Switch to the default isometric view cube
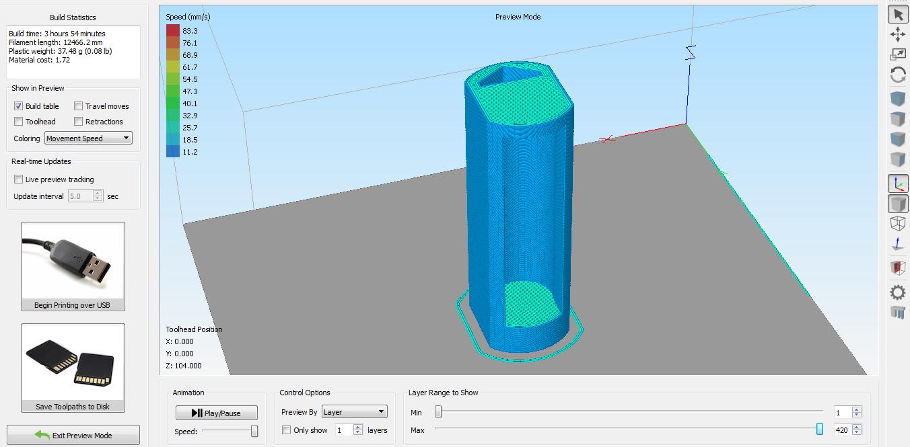 click(898, 100)
